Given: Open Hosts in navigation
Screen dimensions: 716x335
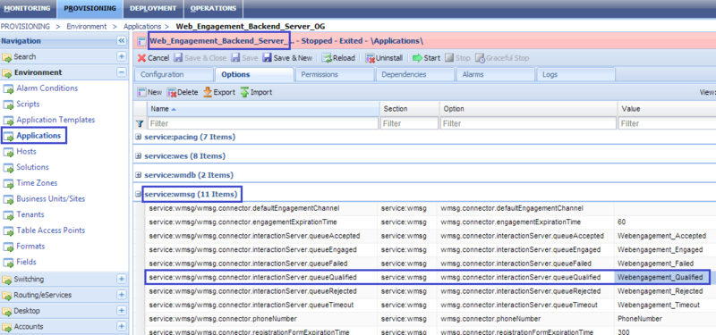Looking at the screenshot, I should 27,151.
